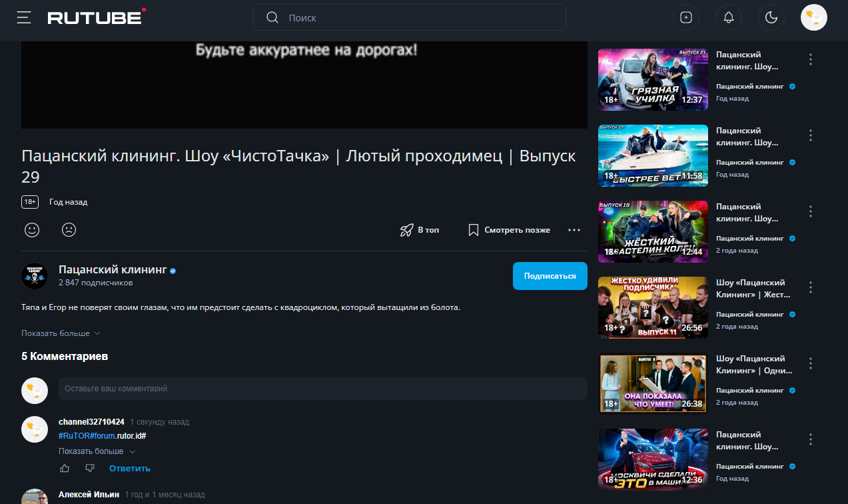Click the Оставьте ваш комментарий field
The height and width of the screenshot is (504, 848).
322,388
